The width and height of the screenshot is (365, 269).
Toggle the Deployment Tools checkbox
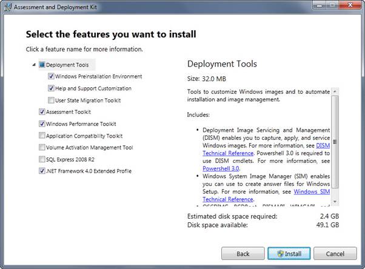(x=42, y=65)
